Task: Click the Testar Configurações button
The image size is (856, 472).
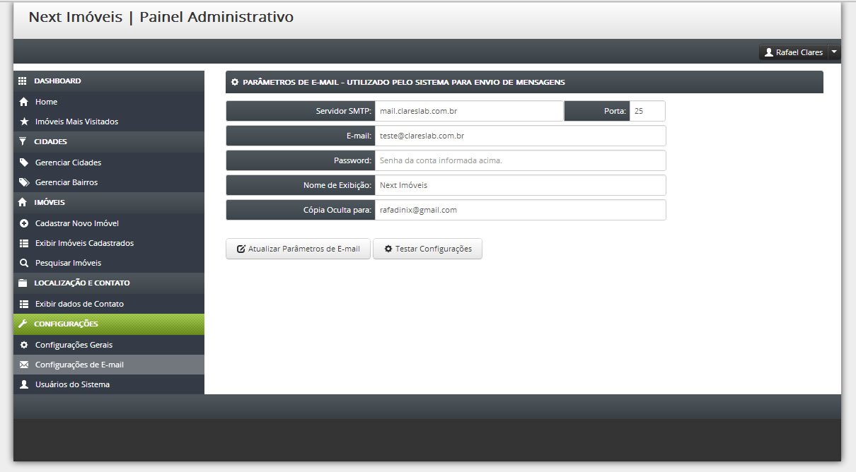Action: (x=427, y=249)
